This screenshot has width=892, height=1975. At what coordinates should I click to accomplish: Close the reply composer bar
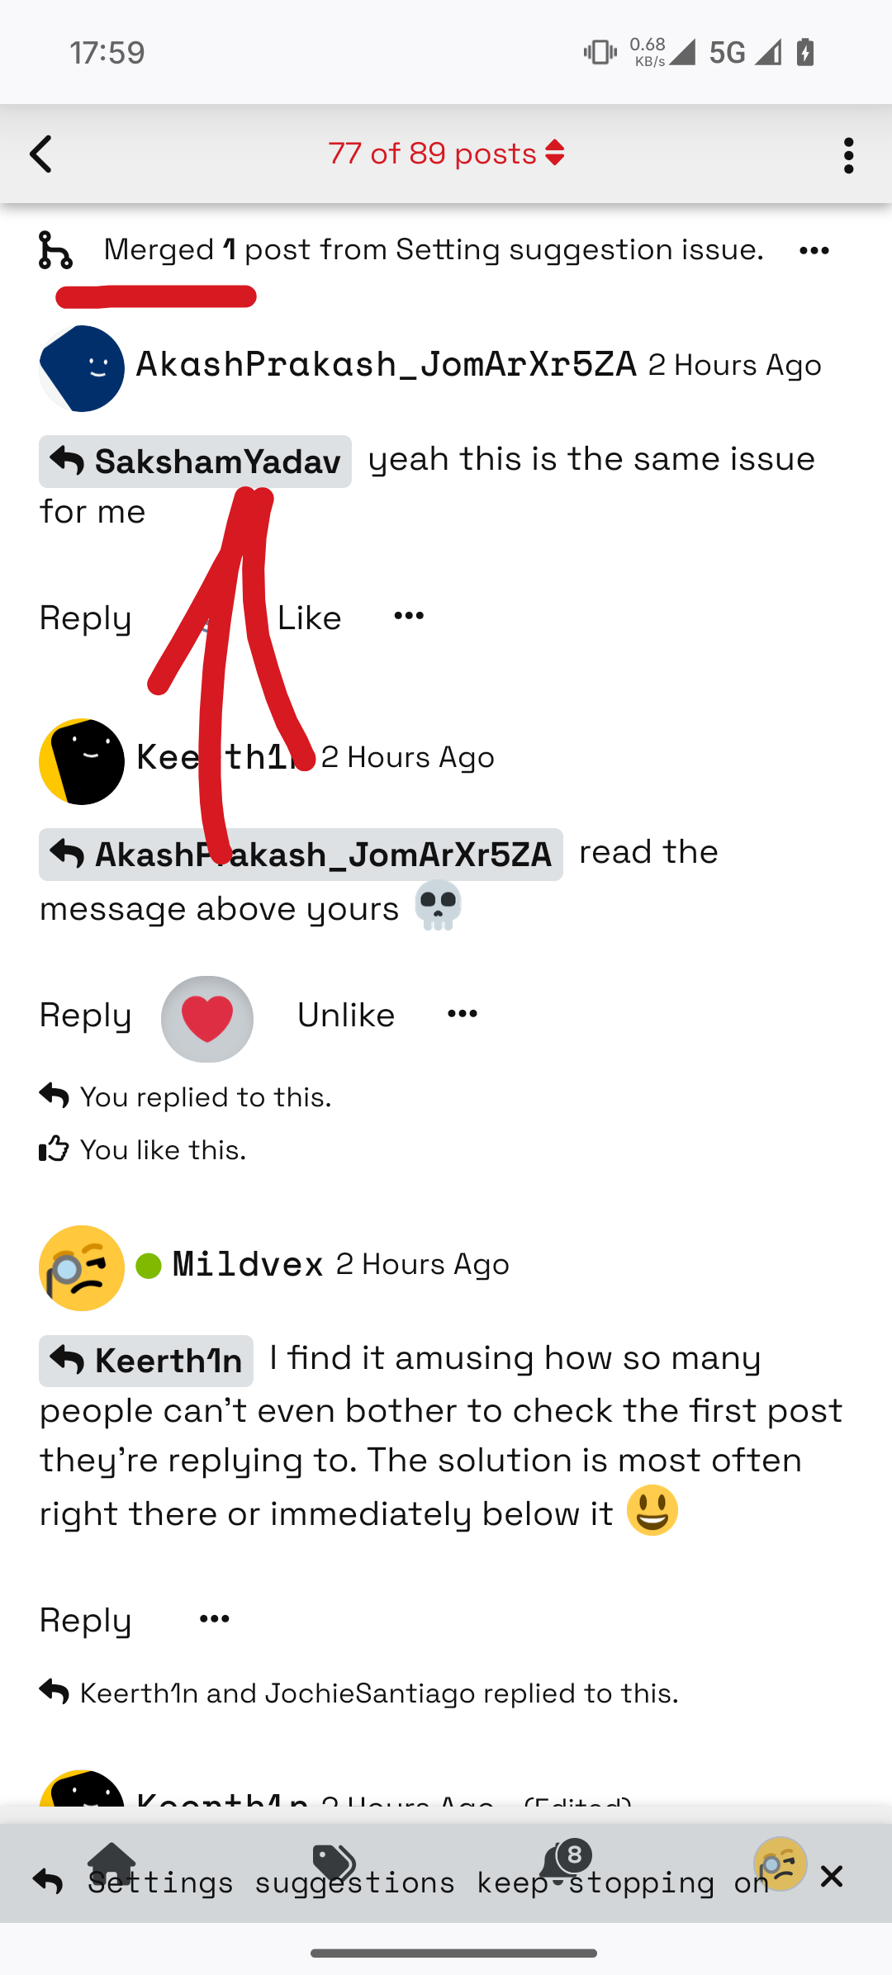[x=832, y=1877]
